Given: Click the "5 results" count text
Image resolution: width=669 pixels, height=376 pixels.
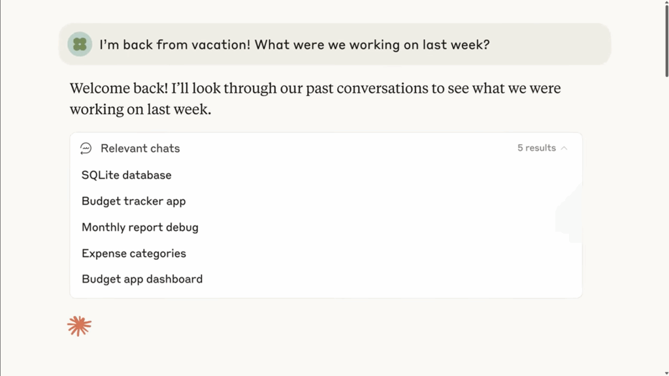Looking at the screenshot, I should pos(536,148).
